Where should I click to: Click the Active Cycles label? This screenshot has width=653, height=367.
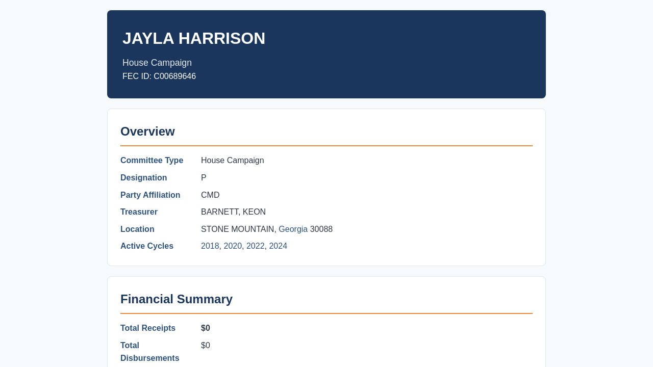(x=147, y=246)
